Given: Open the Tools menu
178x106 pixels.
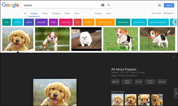Looking at the screenshot, I should pos(108,13).
